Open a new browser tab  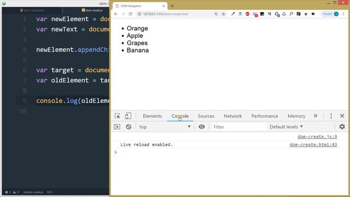point(172,6)
